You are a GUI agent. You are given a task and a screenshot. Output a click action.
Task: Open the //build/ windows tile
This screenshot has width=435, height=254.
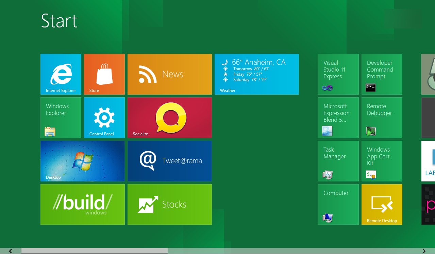pyautogui.click(x=83, y=204)
